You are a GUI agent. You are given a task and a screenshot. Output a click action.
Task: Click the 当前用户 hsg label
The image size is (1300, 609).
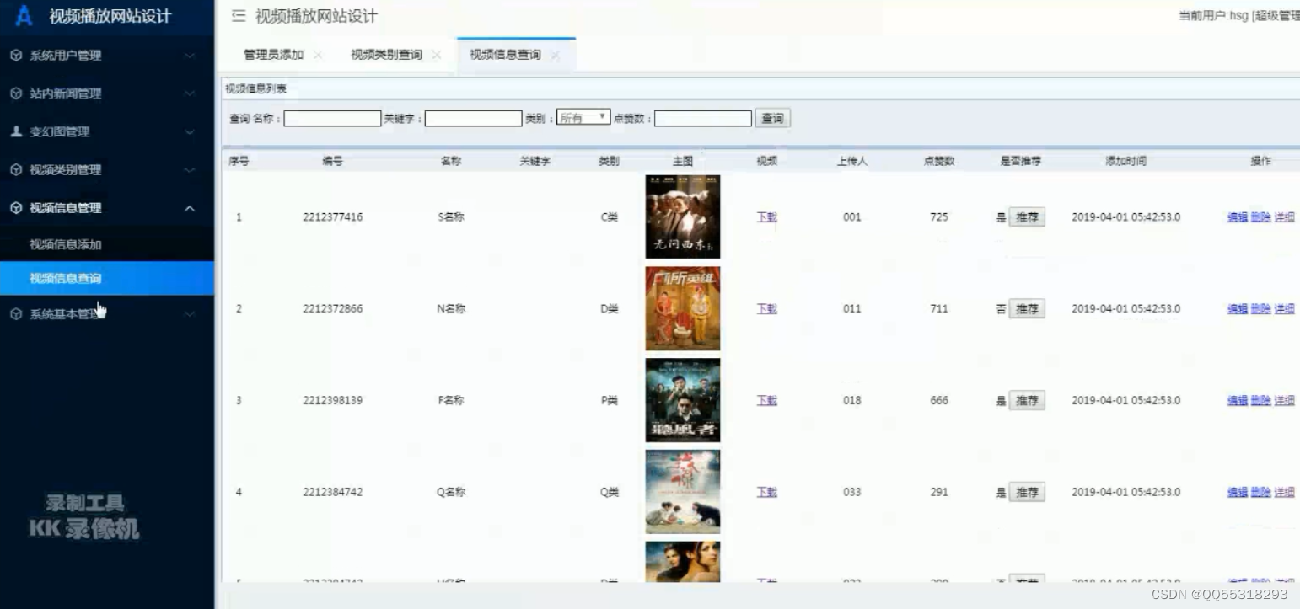(x=1238, y=16)
